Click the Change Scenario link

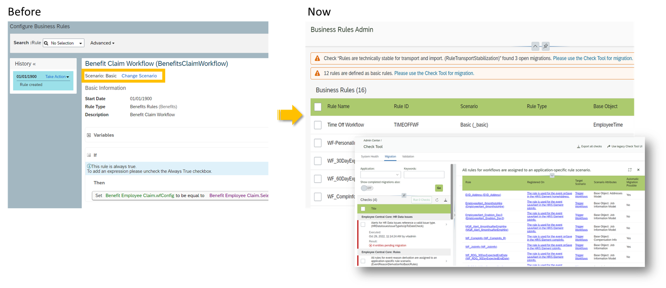(139, 76)
